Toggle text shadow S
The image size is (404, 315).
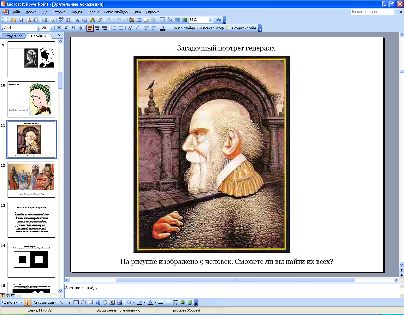click(81, 28)
